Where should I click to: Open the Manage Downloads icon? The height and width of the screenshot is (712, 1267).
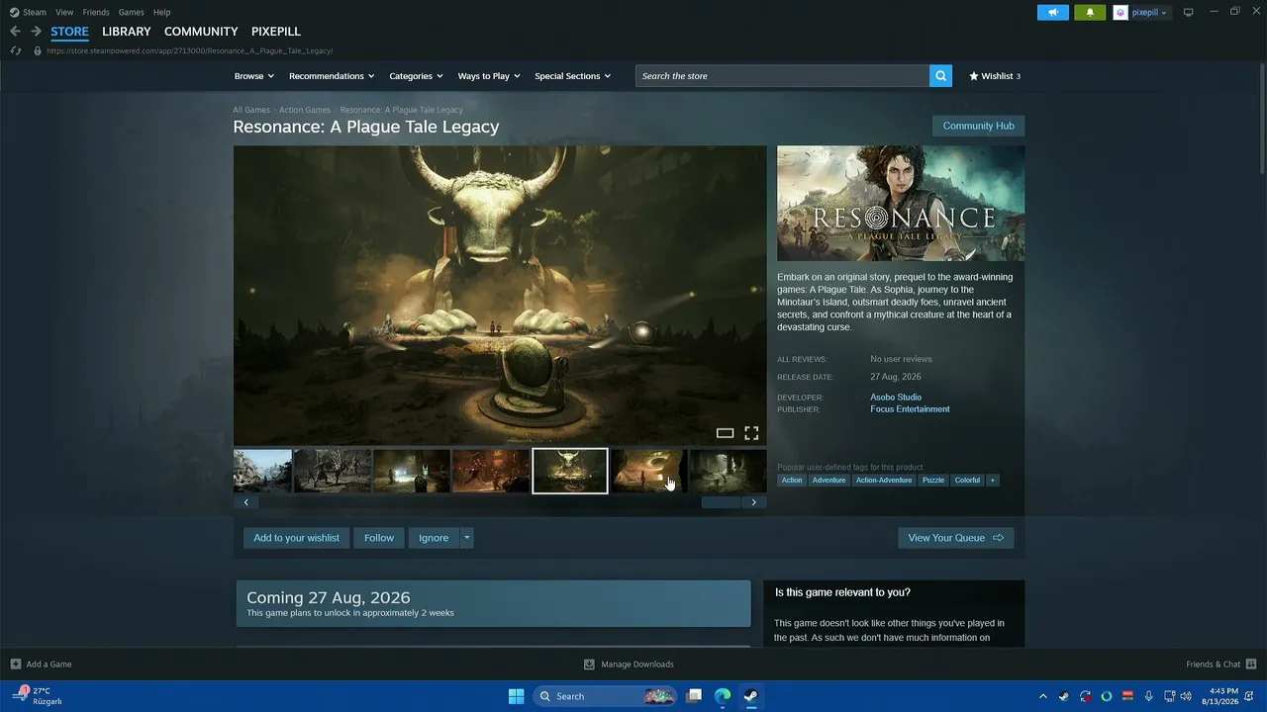(x=589, y=664)
